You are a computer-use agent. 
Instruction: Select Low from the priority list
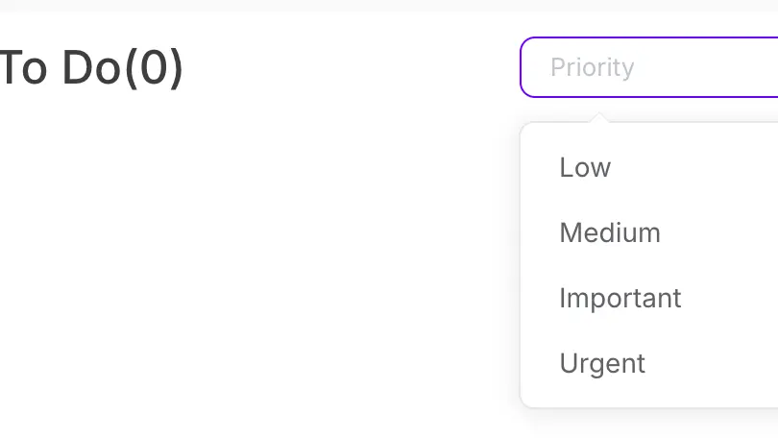[x=585, y=167]
